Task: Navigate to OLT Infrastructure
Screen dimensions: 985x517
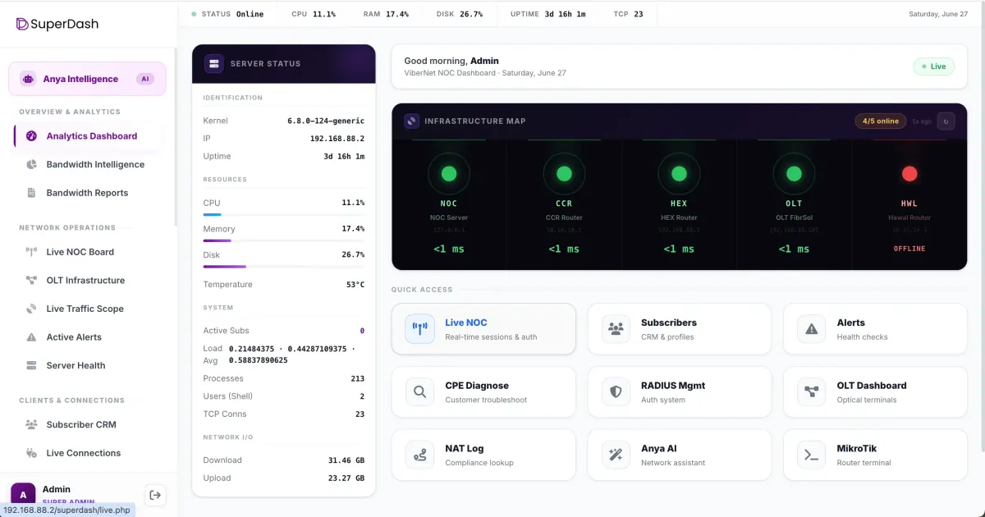Action: point(88,281)
